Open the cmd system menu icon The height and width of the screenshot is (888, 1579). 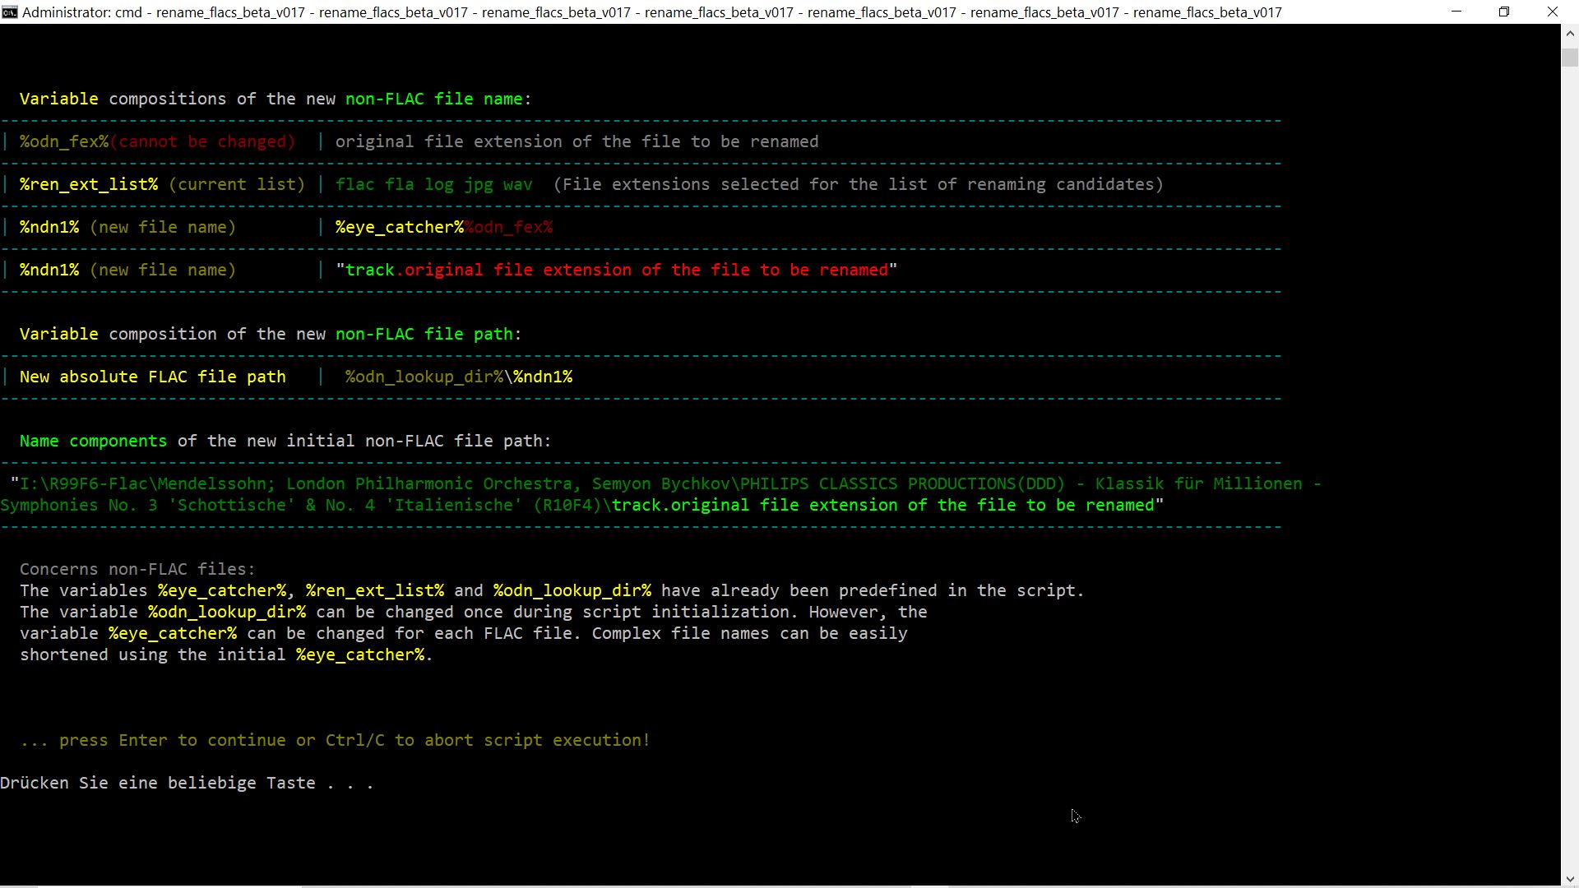tap(9, 12)
